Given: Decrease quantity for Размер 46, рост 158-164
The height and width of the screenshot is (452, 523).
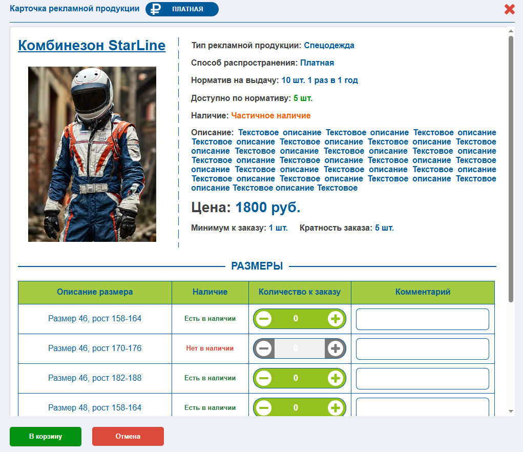Looking at the screenshot, I should [x=263, y=319].
